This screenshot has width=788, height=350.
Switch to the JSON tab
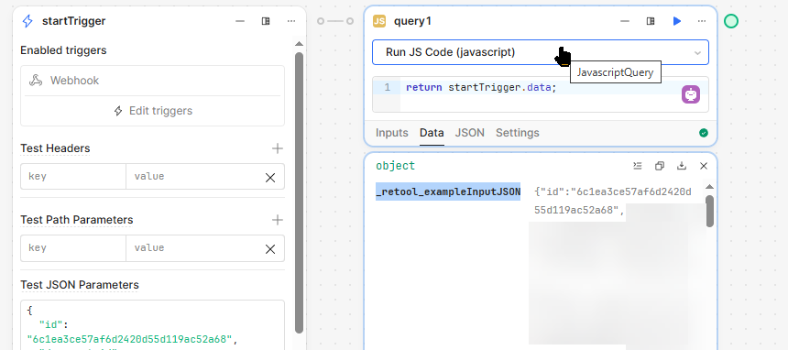pos(469,133)
